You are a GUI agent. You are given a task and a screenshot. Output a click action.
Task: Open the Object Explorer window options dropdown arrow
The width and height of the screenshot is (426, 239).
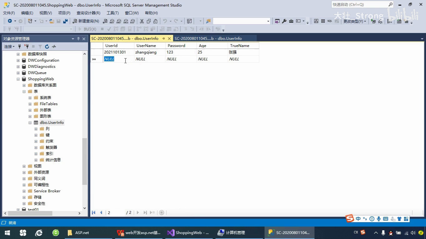click(x=73, y=39)
